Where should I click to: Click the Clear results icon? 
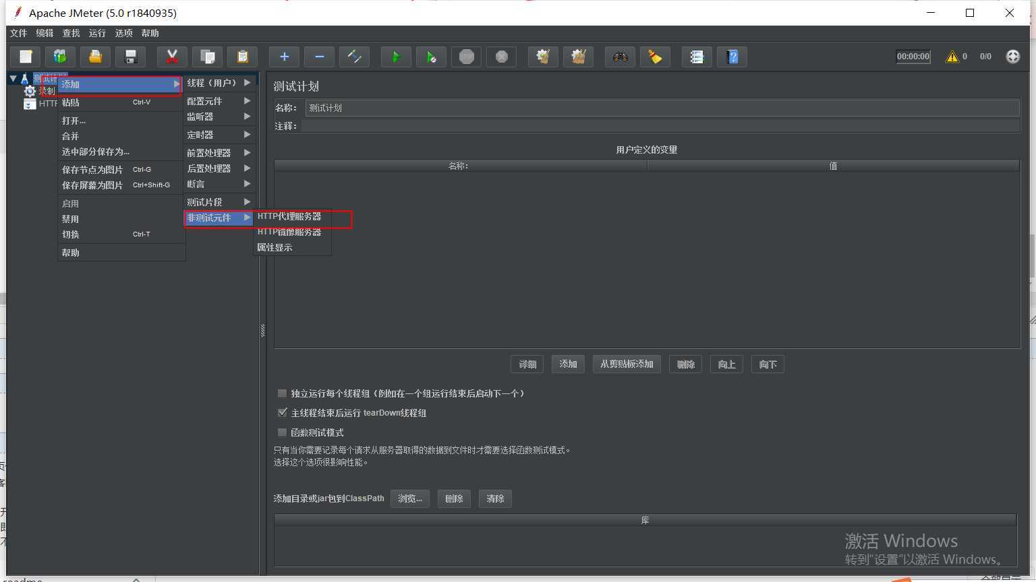[x=543, y=57]
